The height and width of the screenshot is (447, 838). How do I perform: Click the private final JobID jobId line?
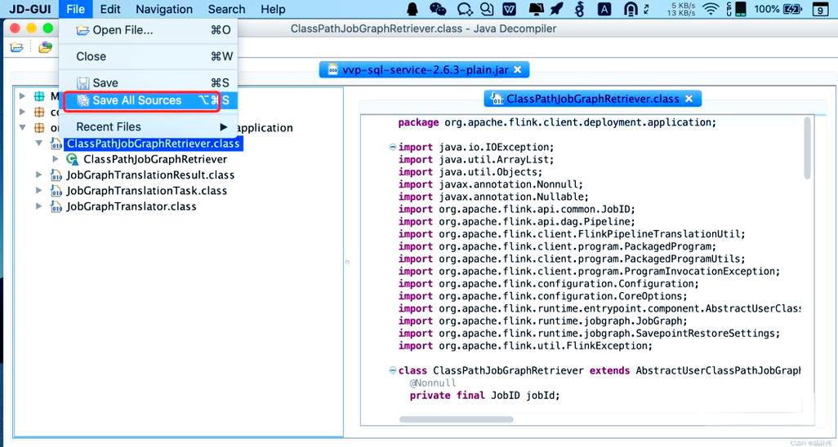tap(484, 396)
